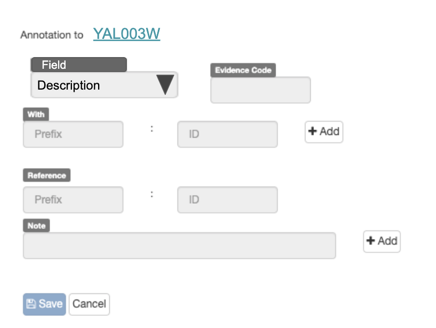Click the Reference ID input box
Image resolution: width=436 pixels, height=328 pixels.
[x=227, y=200]
